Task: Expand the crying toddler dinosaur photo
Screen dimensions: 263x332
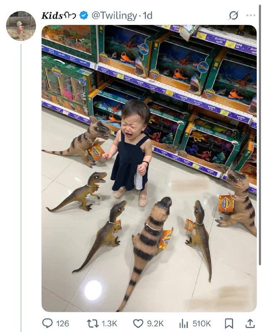Action: [149, 168]
